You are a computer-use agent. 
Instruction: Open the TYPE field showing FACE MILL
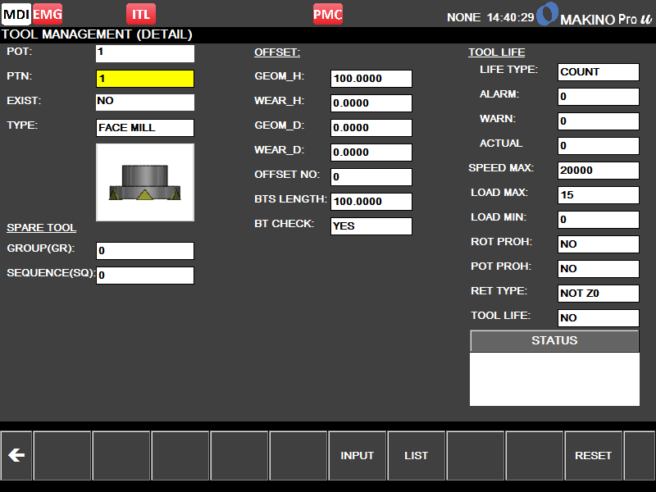pyautogui.click(x=145, y=128)
